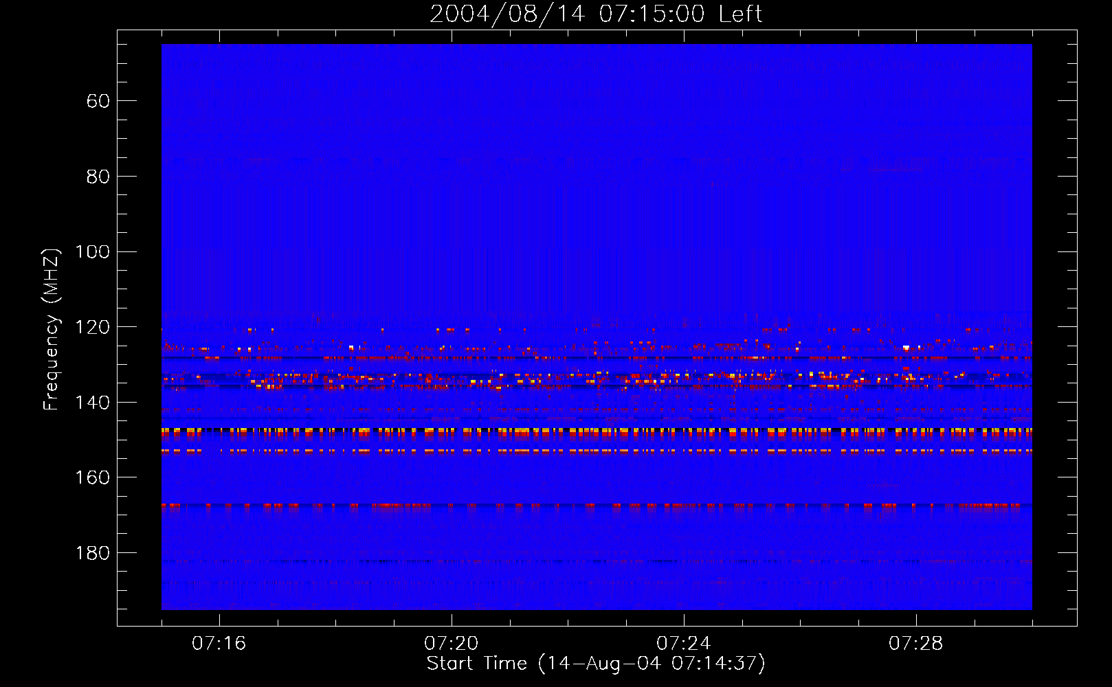The height and width of the screenshot is (687, 1112).
Task: Click the 07:24 time tick label
Action: (x=684, y=644)
